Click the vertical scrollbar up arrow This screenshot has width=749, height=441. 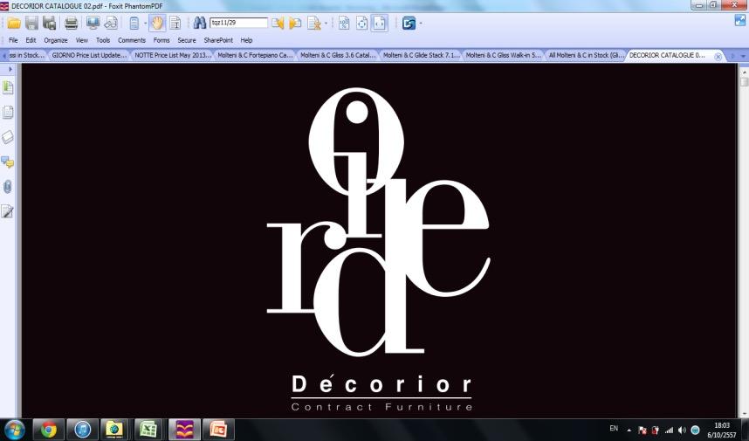pyautogui.click(x=744, y=72)
